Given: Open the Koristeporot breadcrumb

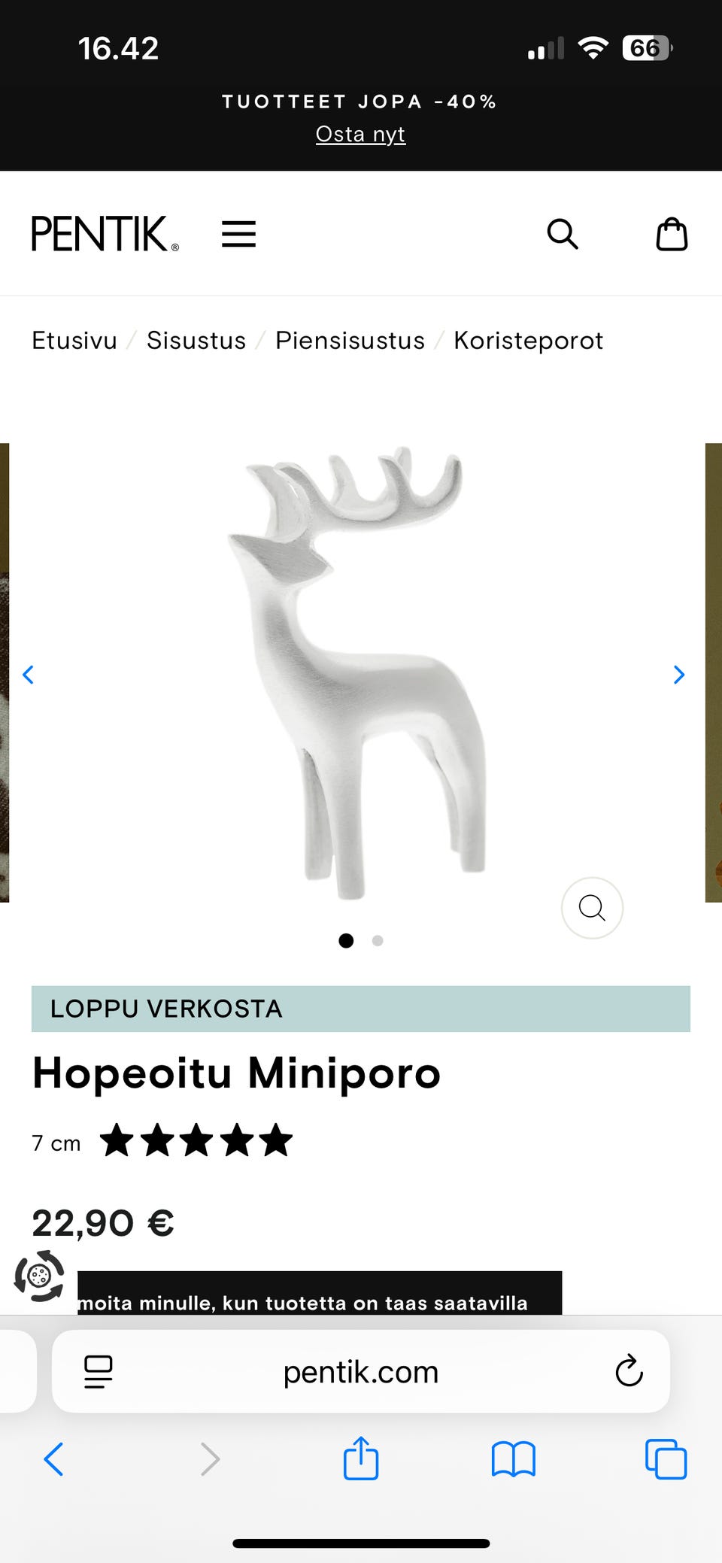Looking at the screenshot, I should (x=529, y=341).
